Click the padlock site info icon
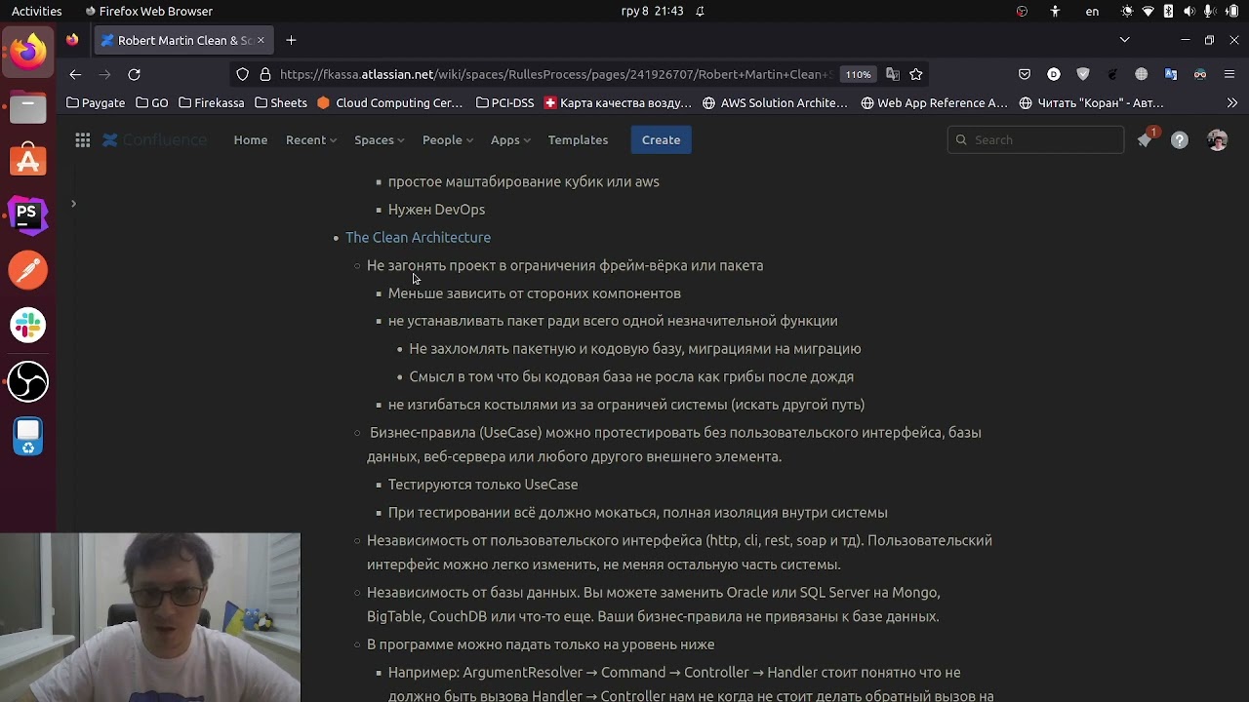The width and height of the screenshot is (1249, 702). (x=265, y=74)
